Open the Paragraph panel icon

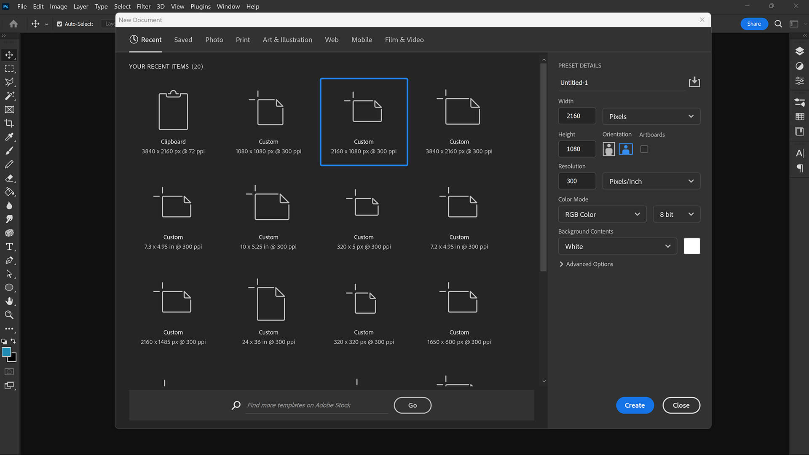799,168
